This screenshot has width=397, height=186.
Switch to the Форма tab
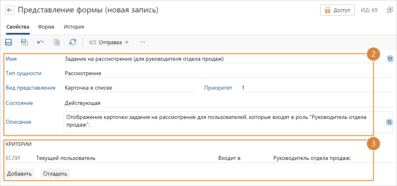pyautogui.click(x=46, y=27)
